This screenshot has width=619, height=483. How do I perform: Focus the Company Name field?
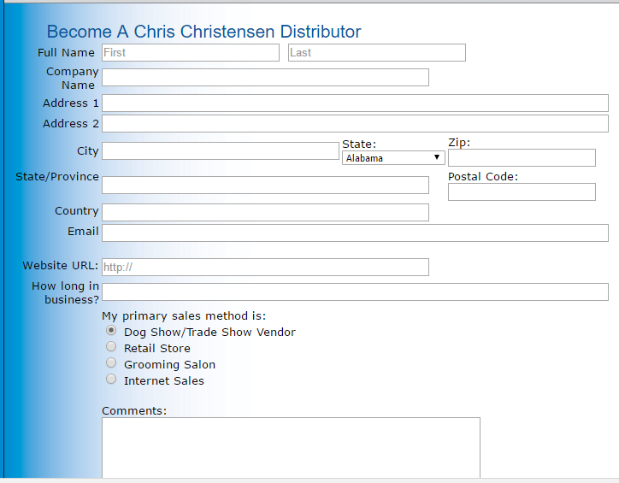pos(265,77)
